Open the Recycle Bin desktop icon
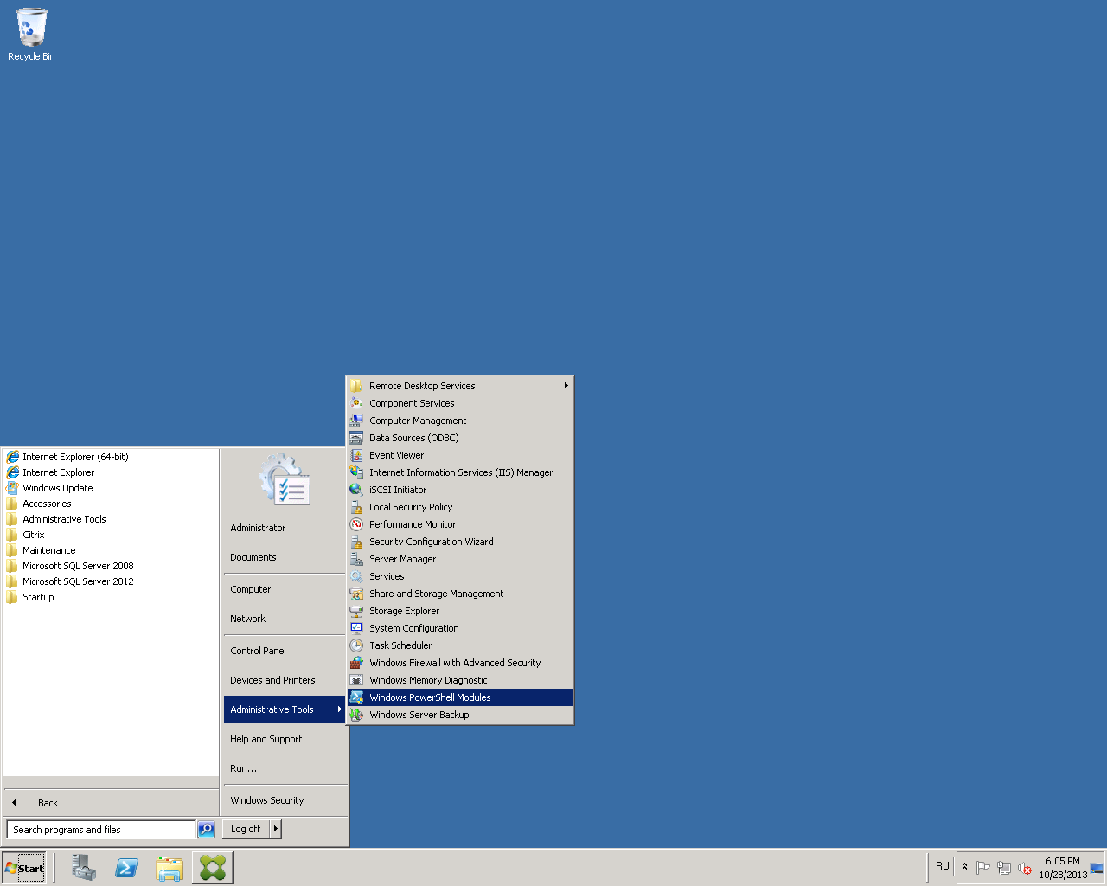The image size is (1107, 886). coord(31,35)
